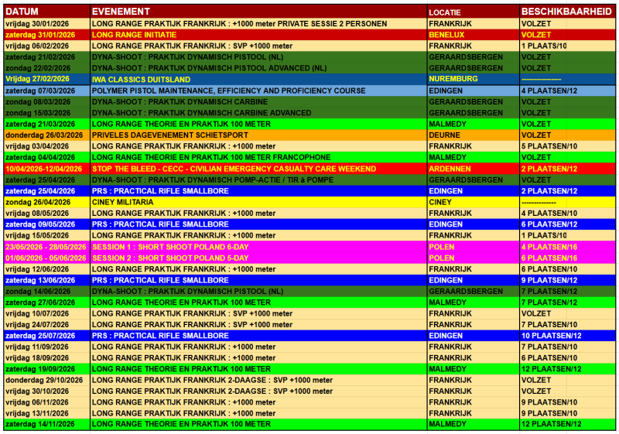The height and width of the screenshot is (434, 619).
Task: Click the date cell zaterdag 31/01/2026
Action: tap(47, 35)
